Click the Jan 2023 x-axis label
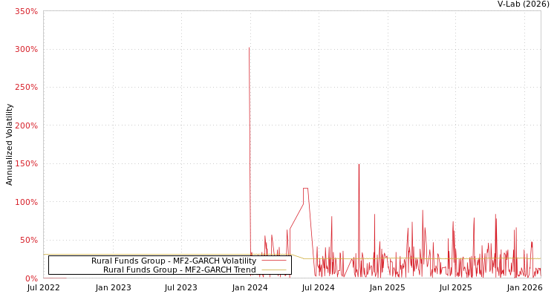The width and height of the screenshot is (557, 297). (114, 288)
